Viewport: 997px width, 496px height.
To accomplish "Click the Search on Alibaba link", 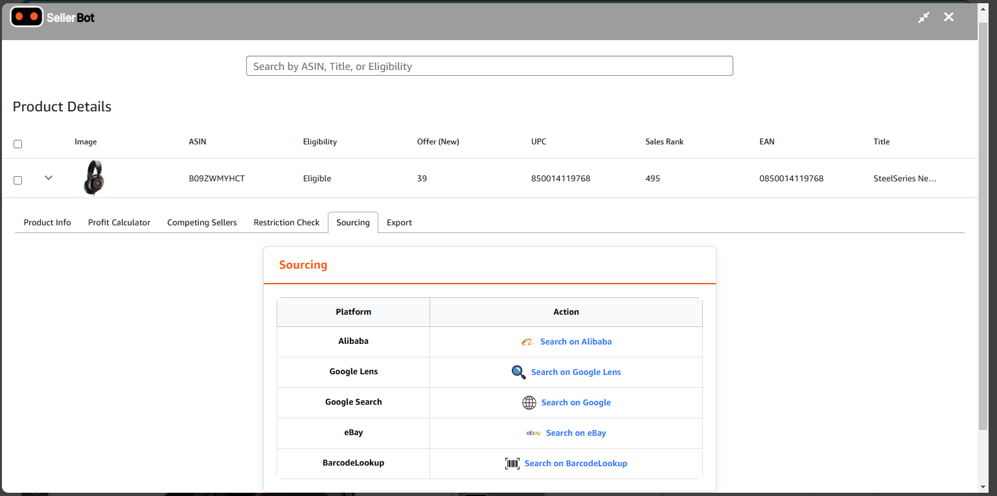I will [x=576, y=341].
